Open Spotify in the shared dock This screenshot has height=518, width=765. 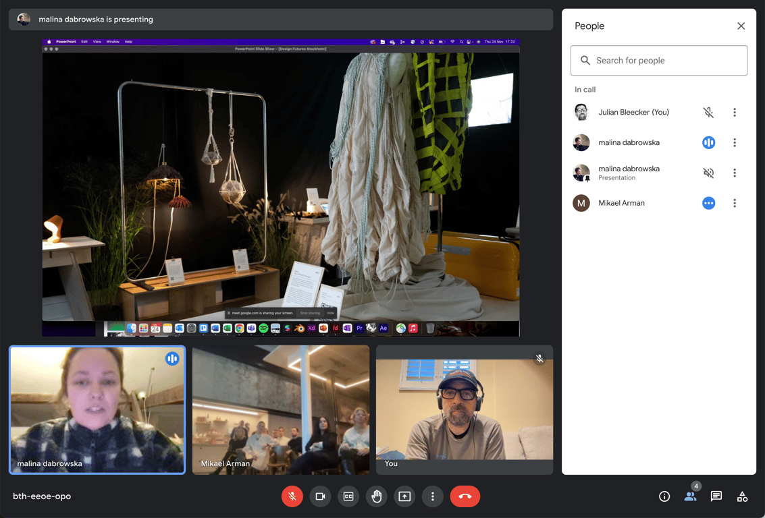point(263,328)
